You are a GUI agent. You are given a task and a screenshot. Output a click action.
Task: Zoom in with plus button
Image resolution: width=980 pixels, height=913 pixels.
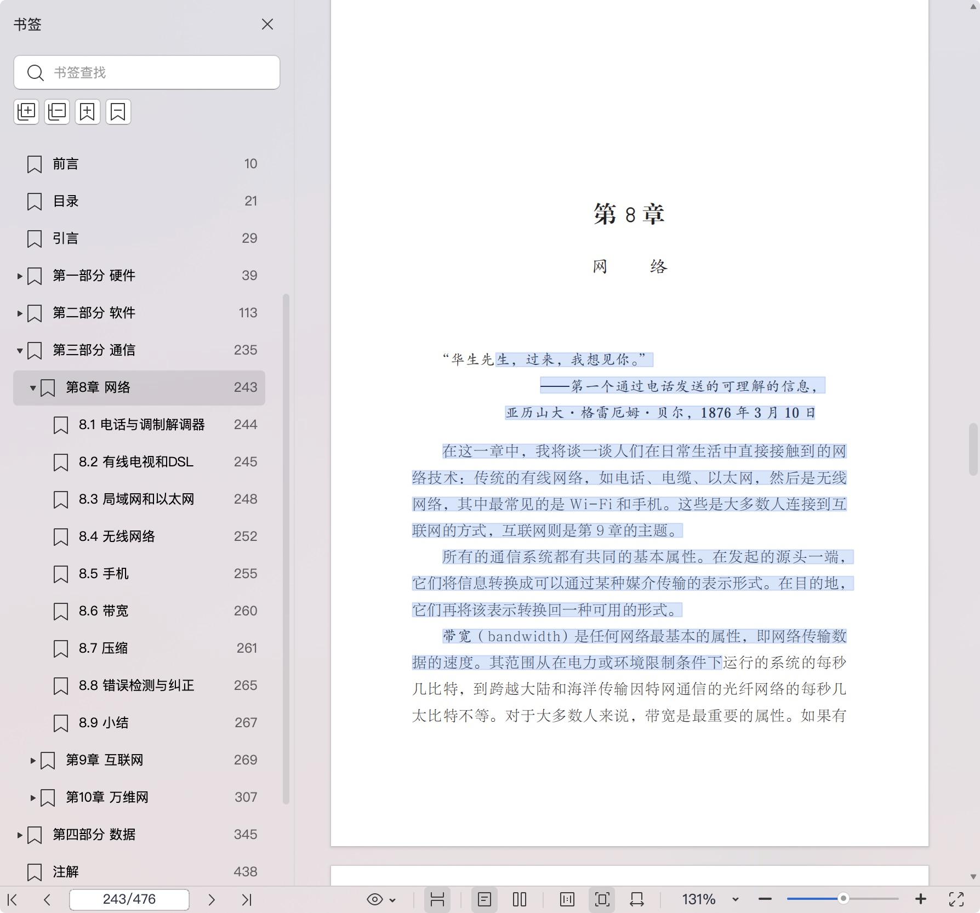click(921, 899)
